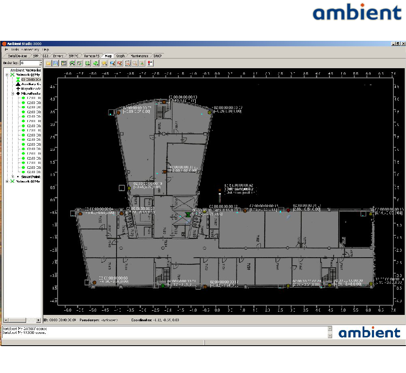Select the MicroRouter tree item
406x373 pixels.
coord(29,93)
